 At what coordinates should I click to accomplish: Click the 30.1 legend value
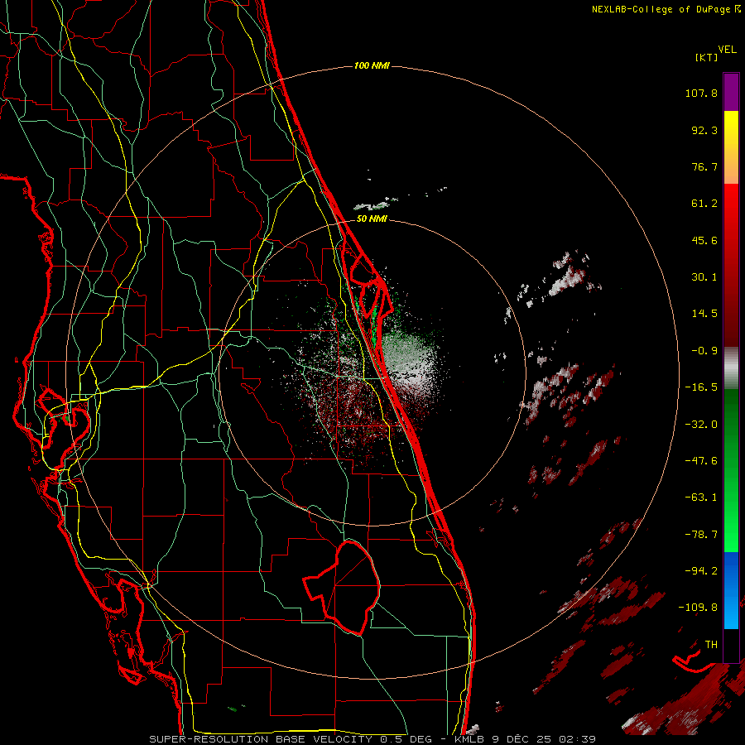click(704, 277)
